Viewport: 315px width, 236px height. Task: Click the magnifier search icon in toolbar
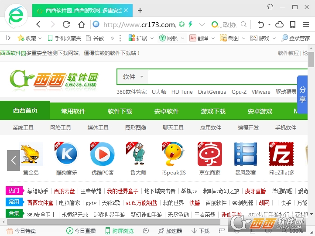243,24
